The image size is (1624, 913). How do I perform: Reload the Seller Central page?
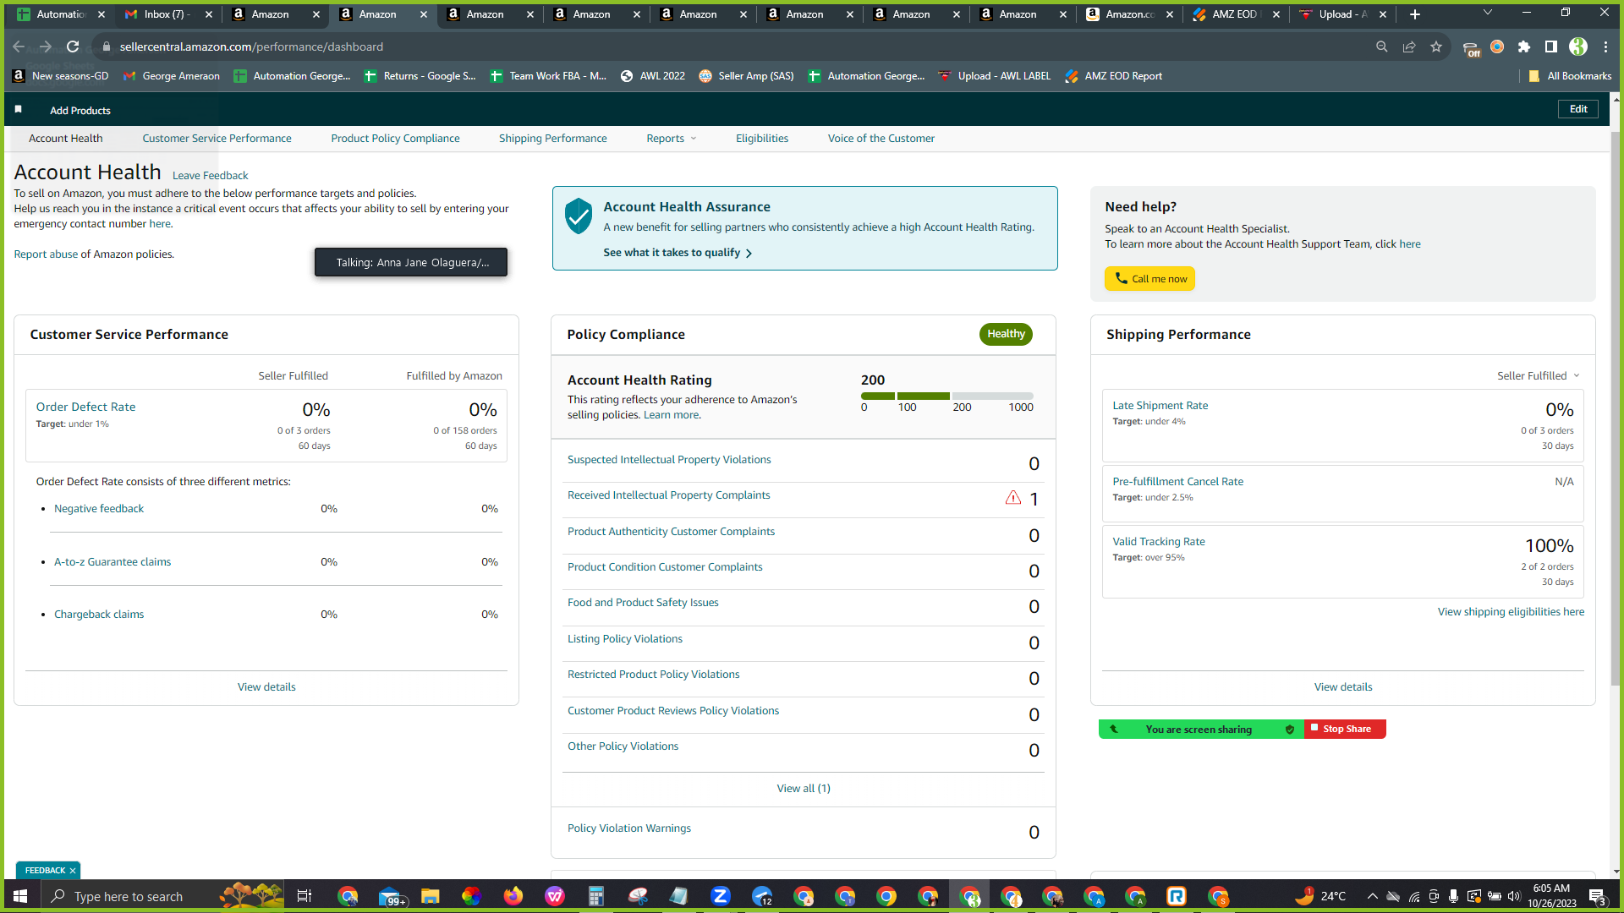point(73,46)
